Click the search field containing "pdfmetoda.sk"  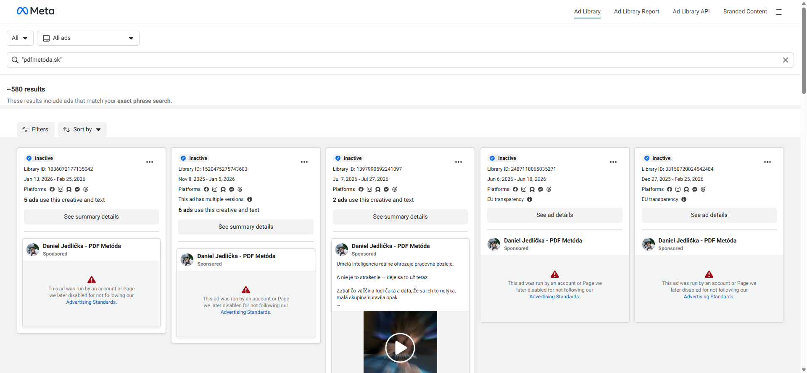400,60
